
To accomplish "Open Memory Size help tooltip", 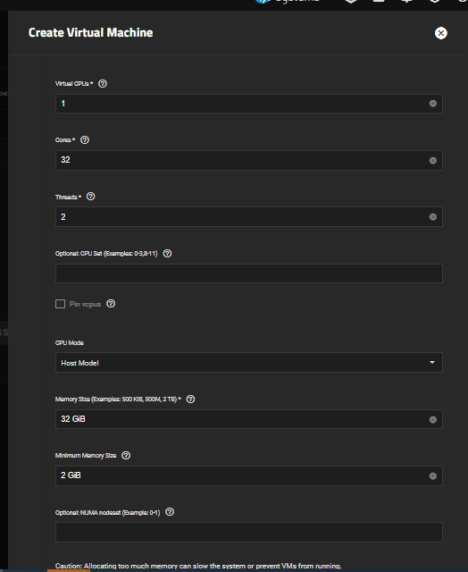I will click(190, 400).
